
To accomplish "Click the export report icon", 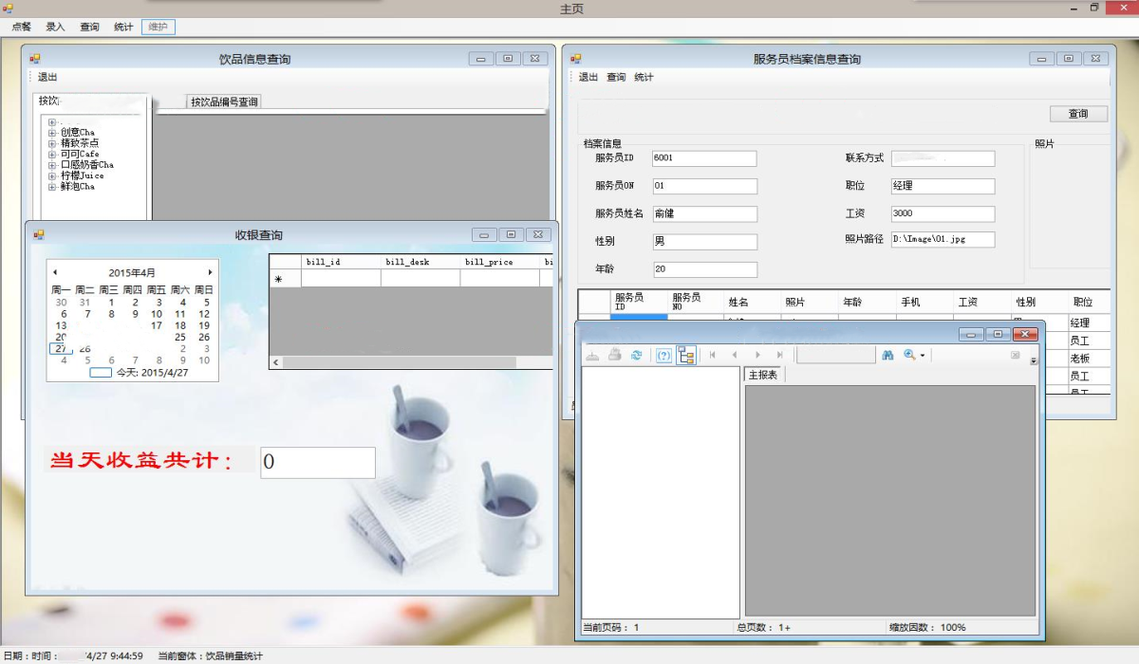I will (x=592, y=355).
